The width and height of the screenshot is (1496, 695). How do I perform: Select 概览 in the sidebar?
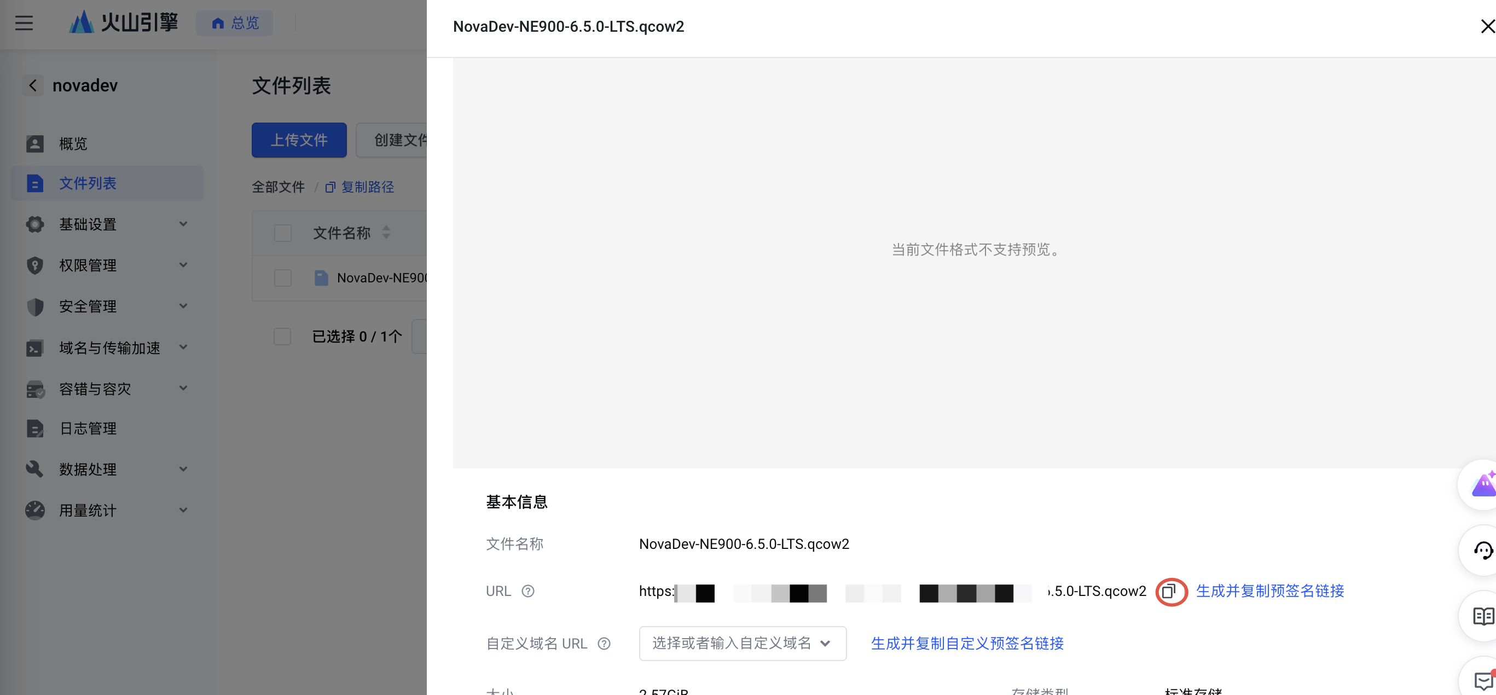(x=107, y=143)
